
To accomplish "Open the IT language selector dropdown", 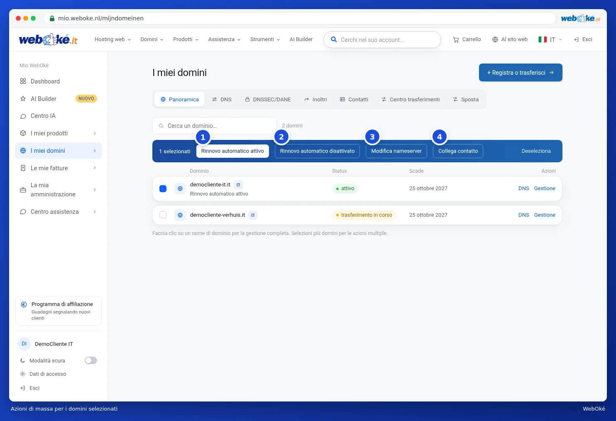I will (550, 39).
